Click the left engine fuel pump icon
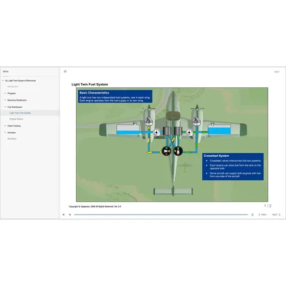 [x=156, y=132]
